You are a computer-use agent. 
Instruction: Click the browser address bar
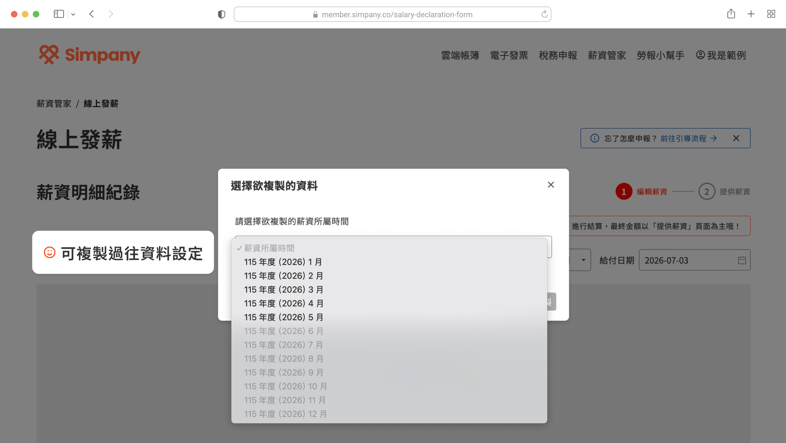click(x=392, y=14)
